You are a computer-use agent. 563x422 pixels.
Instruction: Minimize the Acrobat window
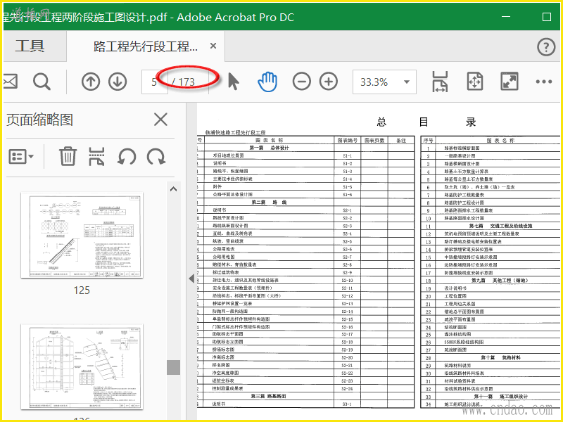coord(506,17)
